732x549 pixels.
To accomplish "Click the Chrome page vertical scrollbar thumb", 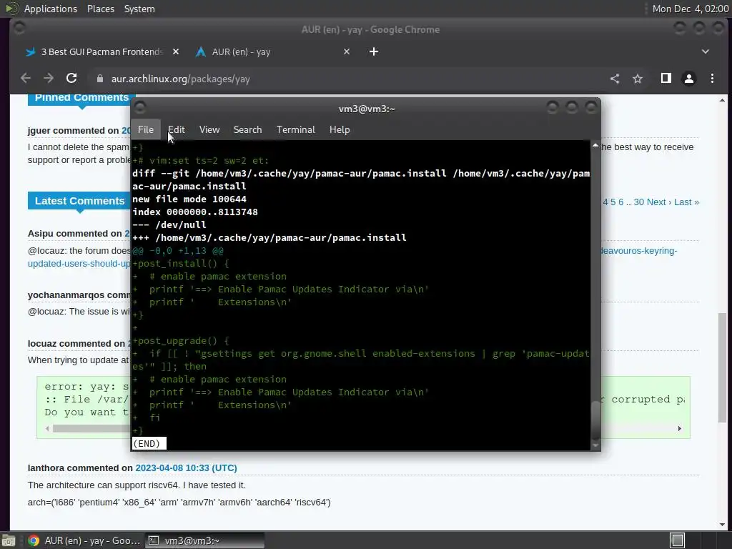I will (722, 368).
